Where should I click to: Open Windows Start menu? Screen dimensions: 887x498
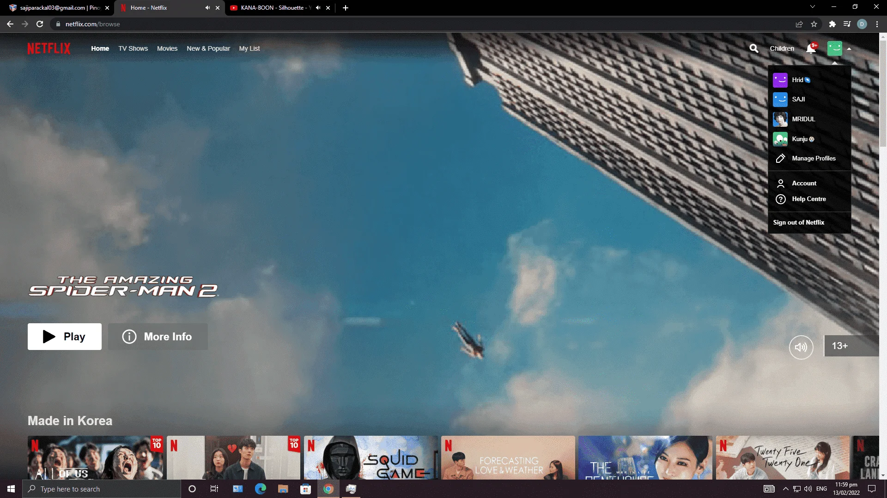tap(11, 489)
